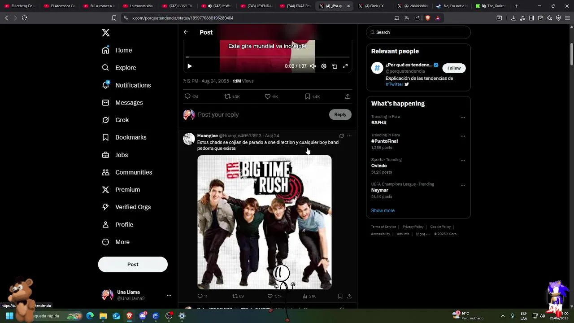The height and width of the screenshot is (323, 574).
Task: Open the Neymar trending topic
Action: pos(380,190)
